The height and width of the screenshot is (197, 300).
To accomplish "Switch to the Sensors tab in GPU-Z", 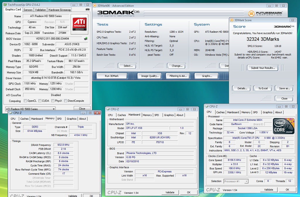I will [x=28, y=10].
